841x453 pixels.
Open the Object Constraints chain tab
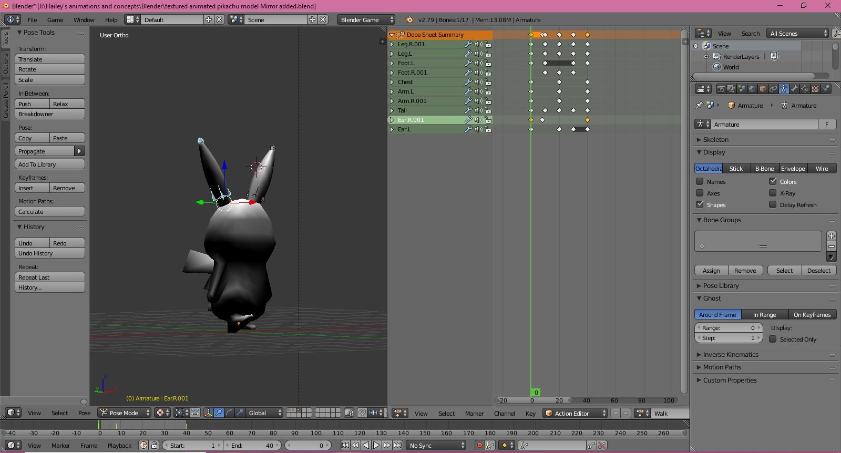773,89
